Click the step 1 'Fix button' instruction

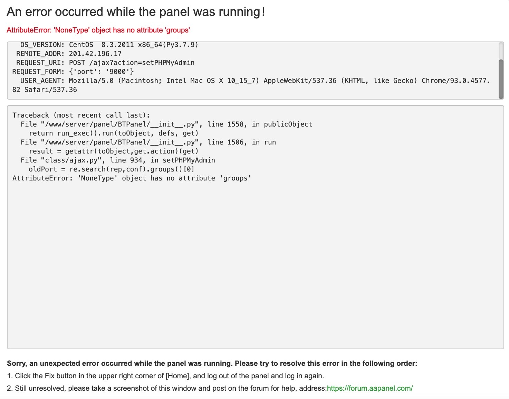click(165, 376)
